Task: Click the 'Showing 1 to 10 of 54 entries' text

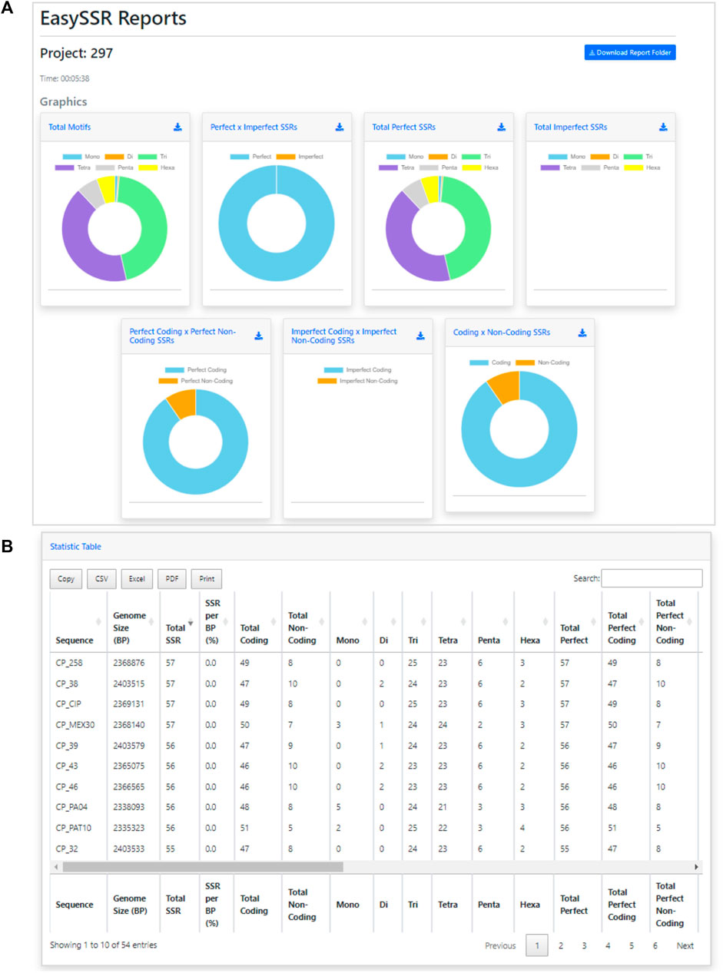Action: [103, 945]
